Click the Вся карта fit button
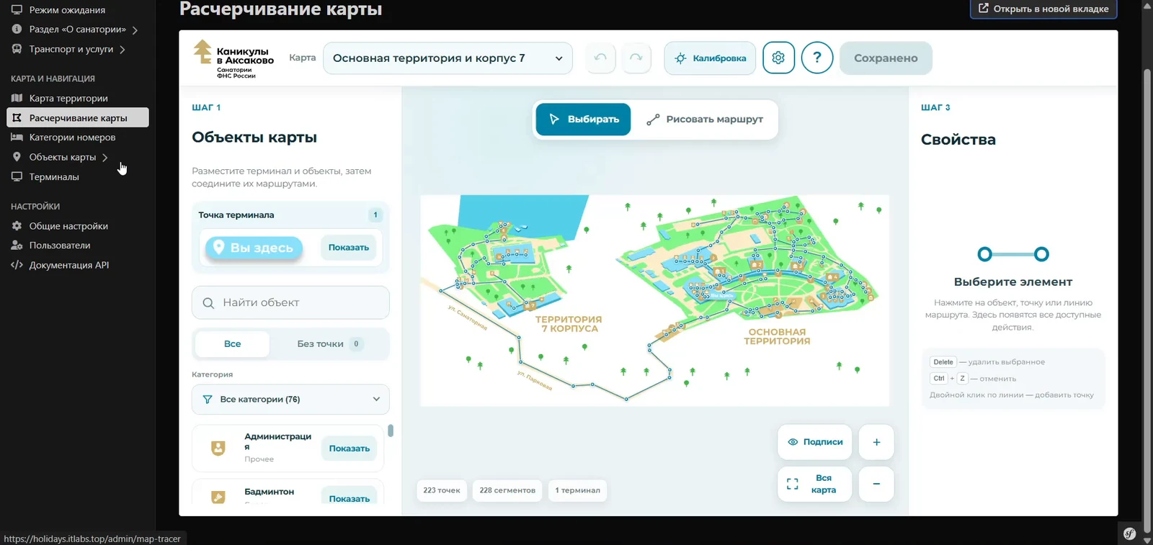The image size is (1153, 545). coord(815,484)
